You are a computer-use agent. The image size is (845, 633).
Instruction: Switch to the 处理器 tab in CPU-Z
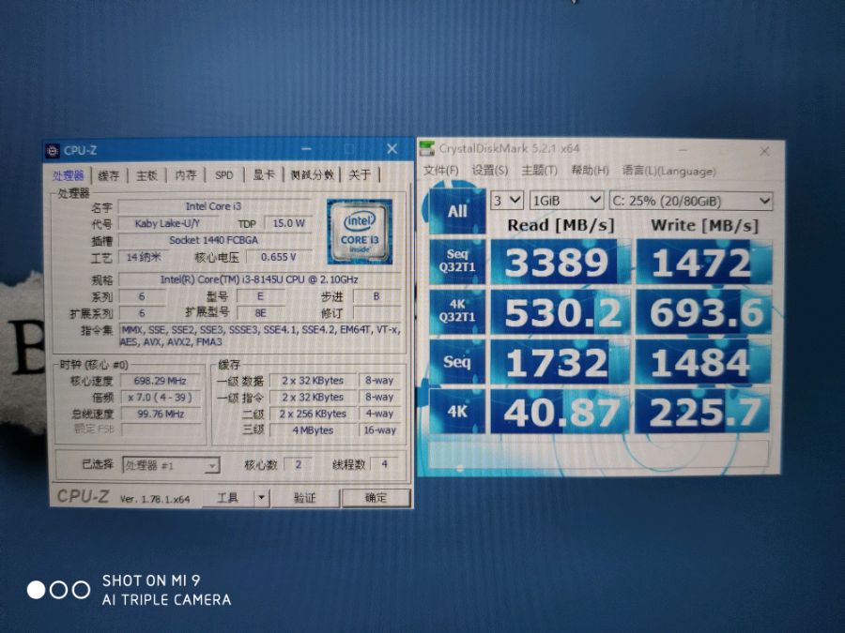pyautogui.click(x=69, y=175)
